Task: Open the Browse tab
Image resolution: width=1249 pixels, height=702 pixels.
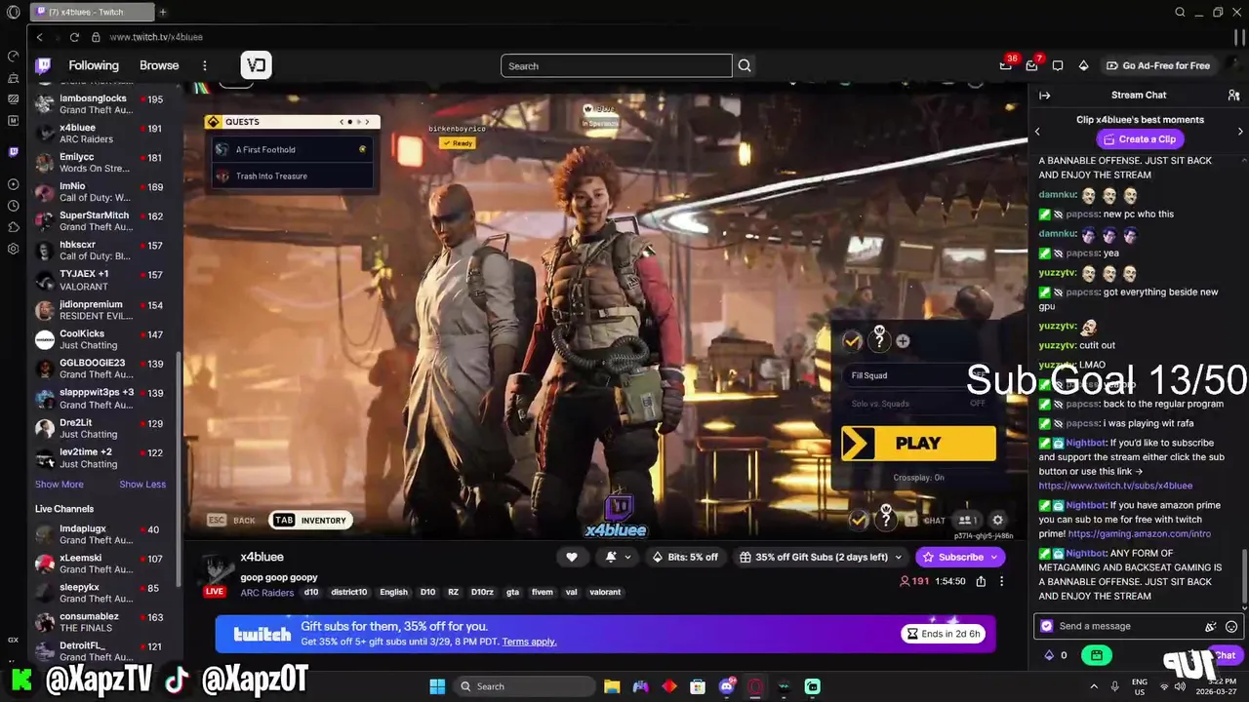Action: 159,65
